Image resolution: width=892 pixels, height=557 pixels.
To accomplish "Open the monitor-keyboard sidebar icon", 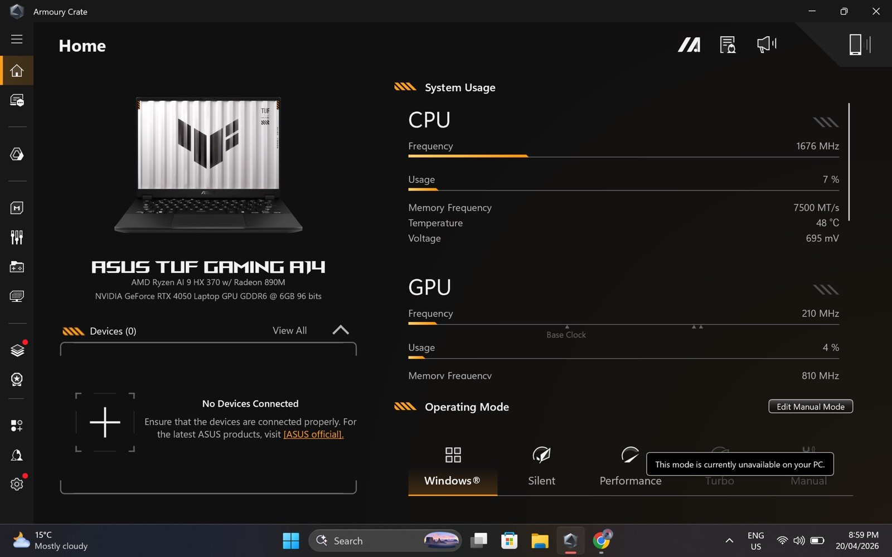I will pyautogui.click(x=17, y=296).
